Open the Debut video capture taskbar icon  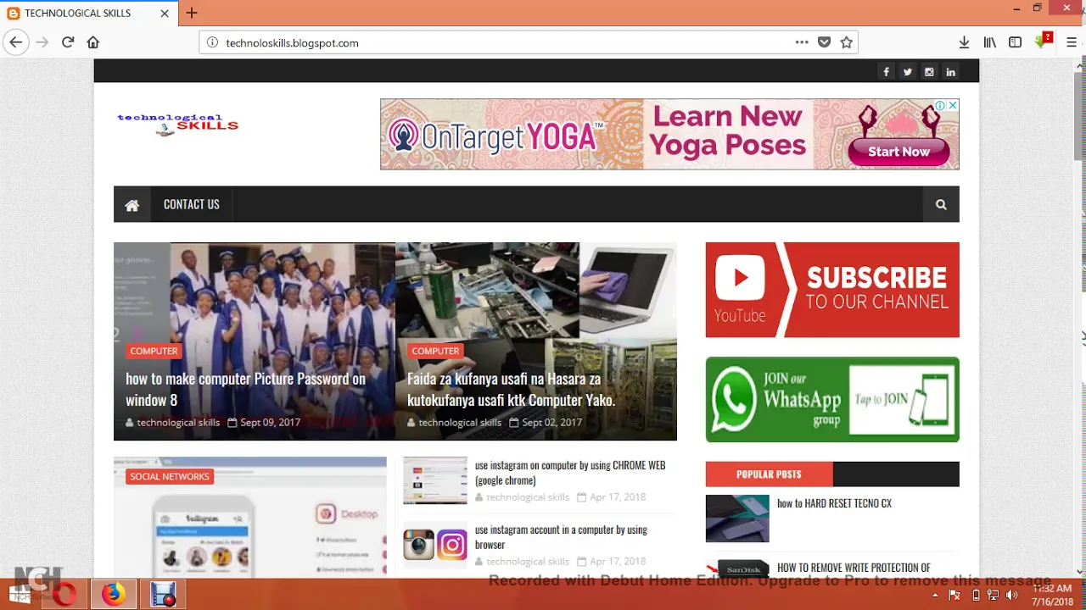coord(162,595)
